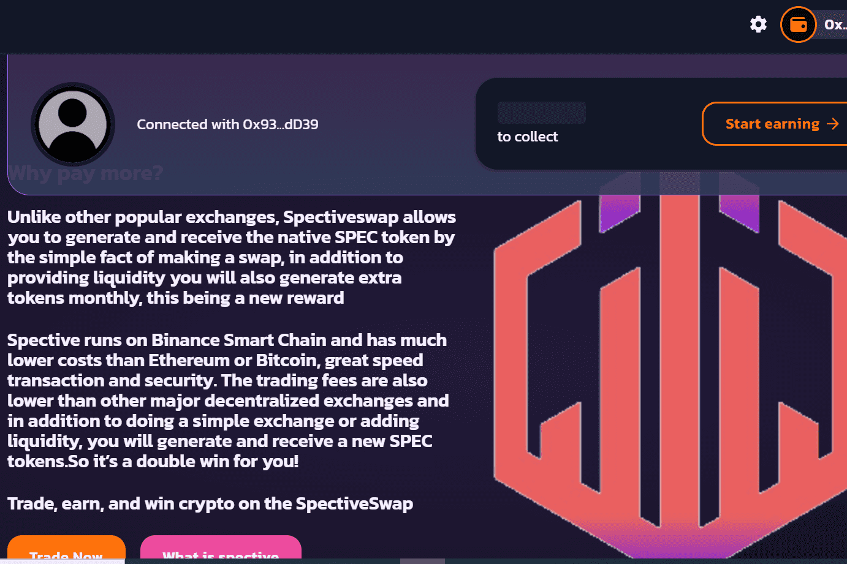Select the profile avatar icon
847x564 pixels.
point(72,124)
